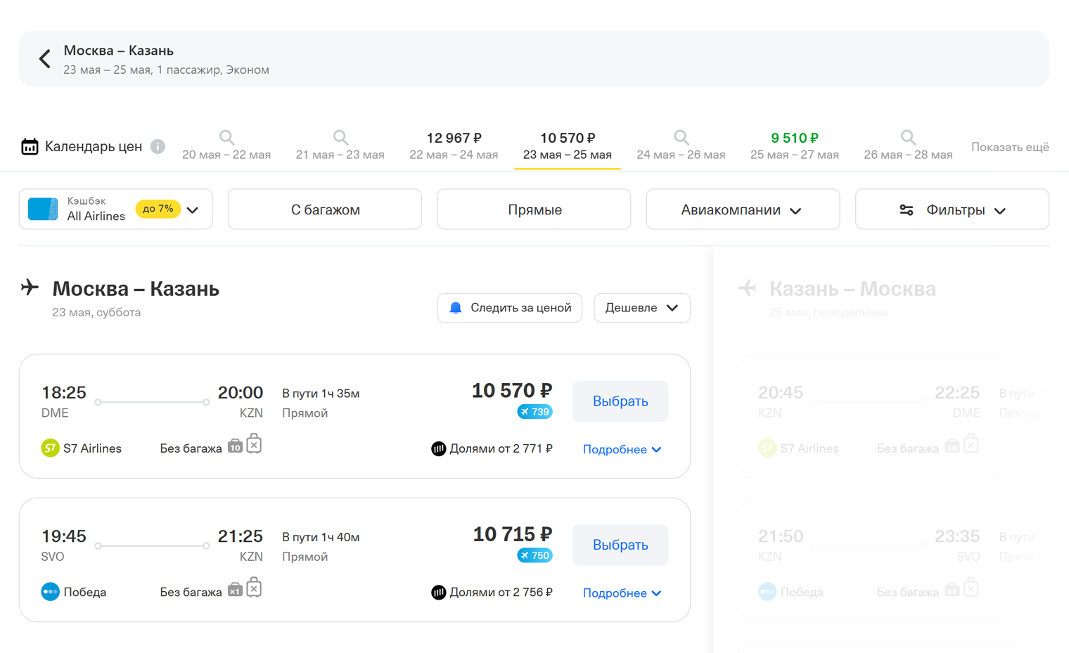Click the Долями icon on S7 flight
1069x653 pixels.
pyautogui.click(x=438, y=448)
